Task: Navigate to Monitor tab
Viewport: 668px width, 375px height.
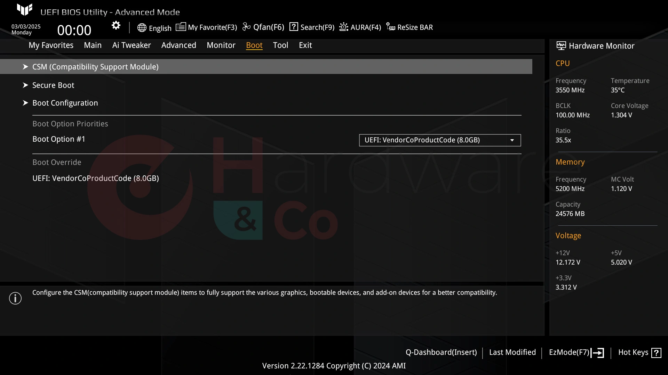Action: tap(221, 45)
